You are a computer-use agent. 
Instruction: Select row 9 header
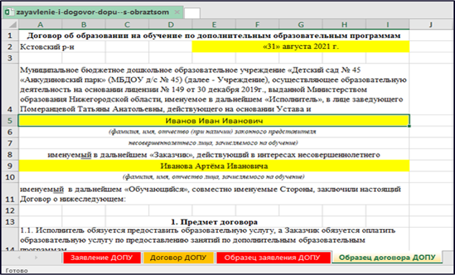[10, 166]
